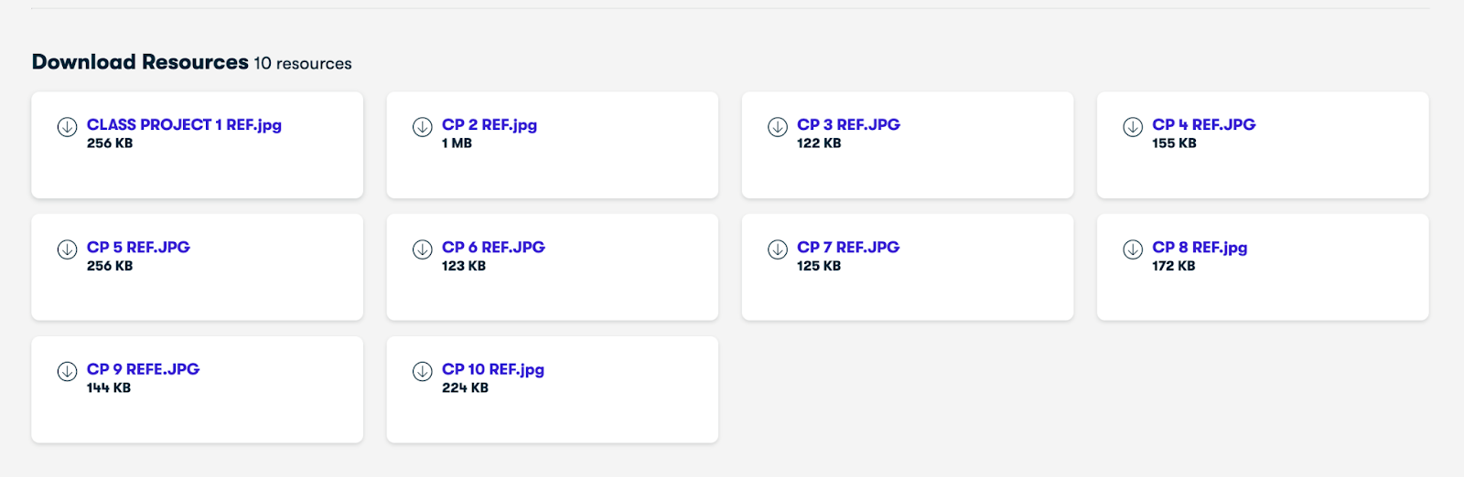1464x477 pixels.
Task: Select the CP 4 REF.JPG file link
Action: [1203, 125]
